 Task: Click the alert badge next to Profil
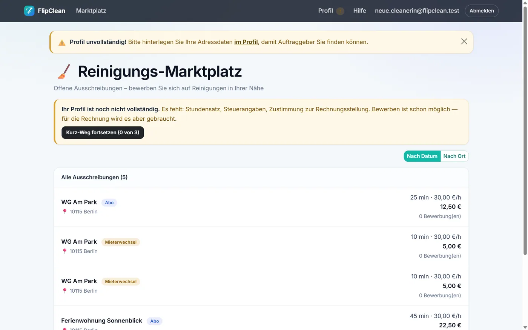pos(340,11)
